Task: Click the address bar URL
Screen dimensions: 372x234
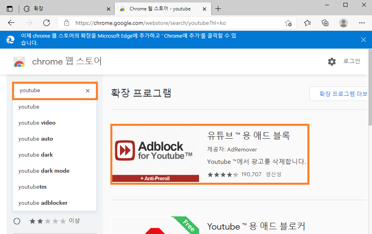Action: point(150,23)
